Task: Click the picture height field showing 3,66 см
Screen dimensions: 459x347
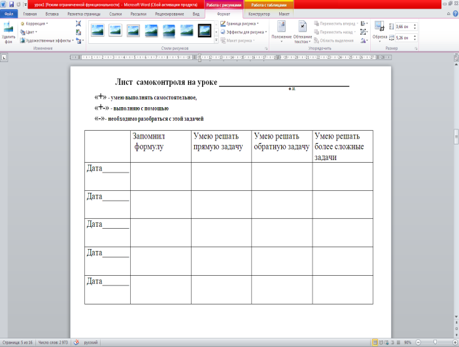Action: click(402, 26)
